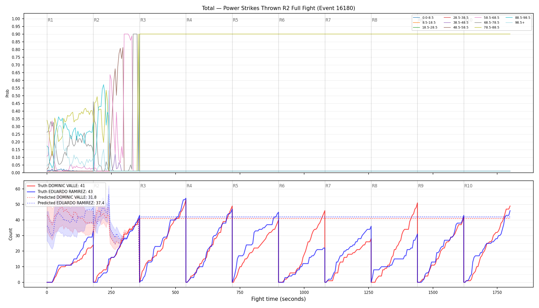The width and height of the screenshot is (539, 308).
Task: Click the 0.0-8.5 legend entry
Action: (x=423, y=18)
